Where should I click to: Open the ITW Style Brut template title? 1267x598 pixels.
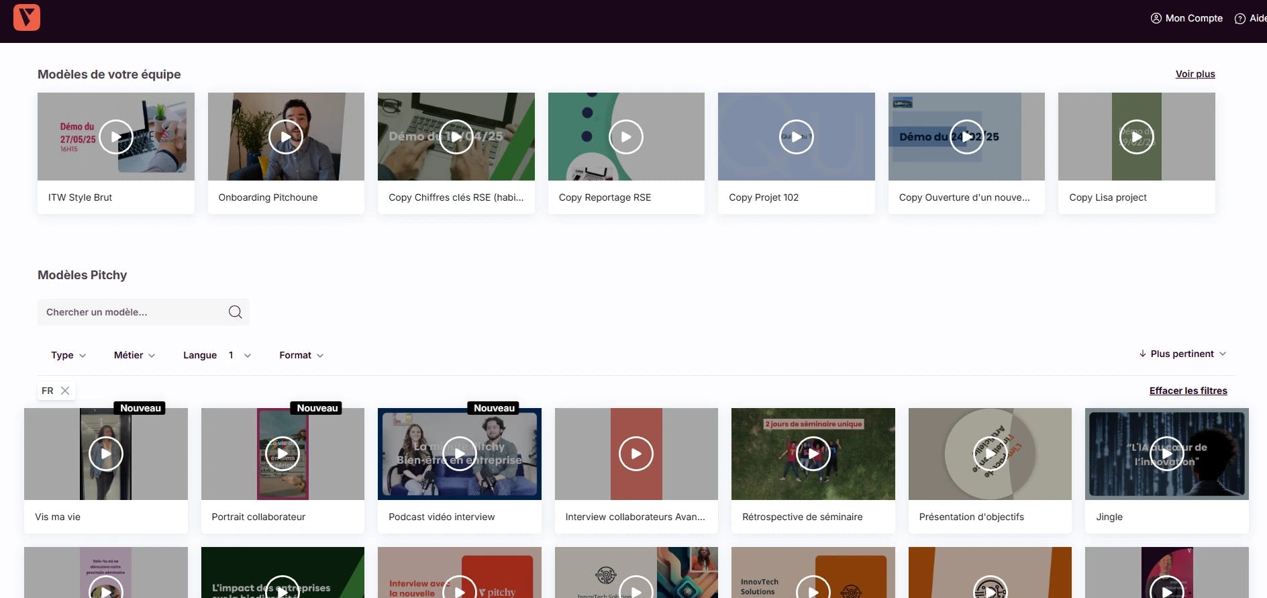coord(80,197)
